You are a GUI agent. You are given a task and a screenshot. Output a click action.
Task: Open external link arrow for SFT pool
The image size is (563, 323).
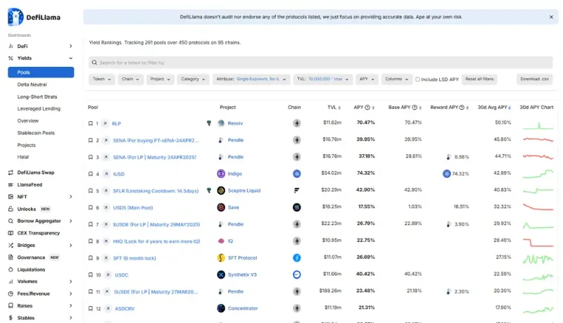[x=106, y=258]
